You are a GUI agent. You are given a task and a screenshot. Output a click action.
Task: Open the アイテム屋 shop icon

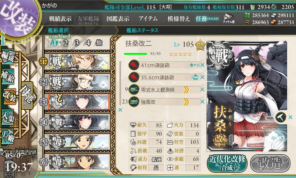[x=229, y=18]
